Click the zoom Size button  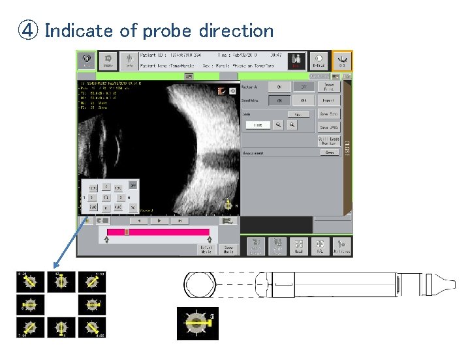298,115
